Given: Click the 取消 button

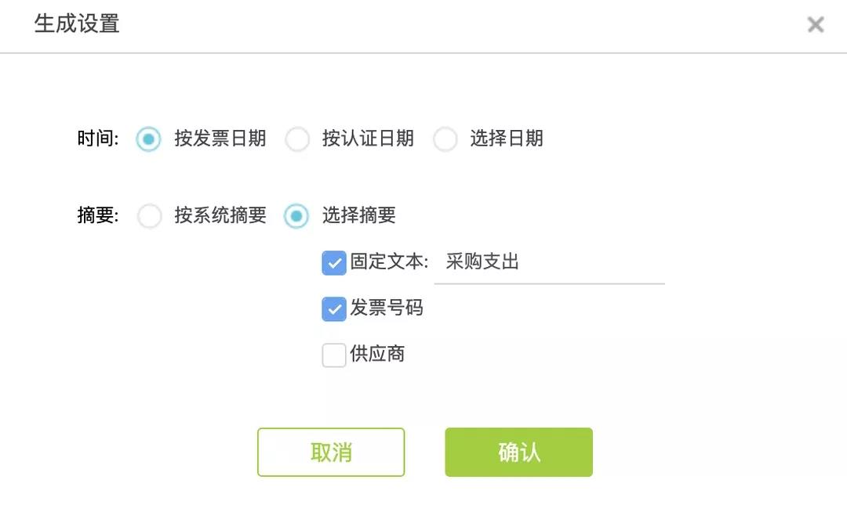Looking at the screenshot, I should coord(331,452).
